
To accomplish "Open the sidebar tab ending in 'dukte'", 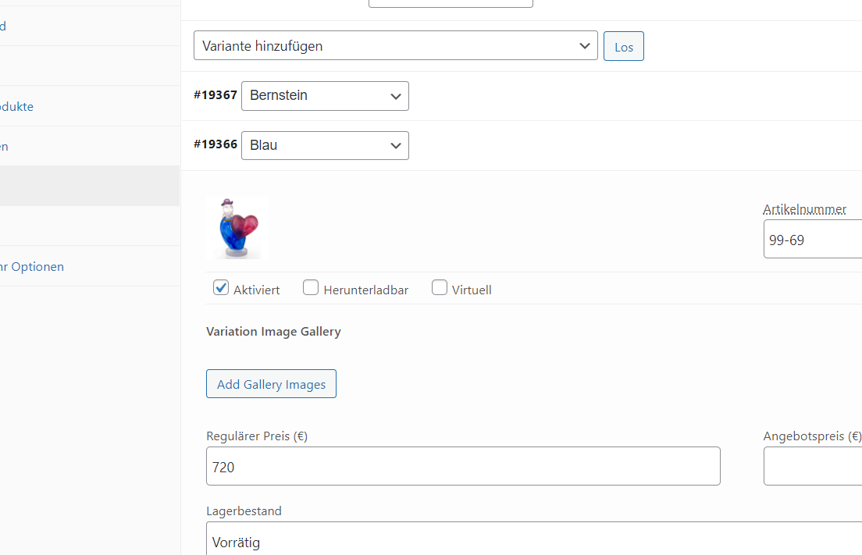I will point(16,107).
